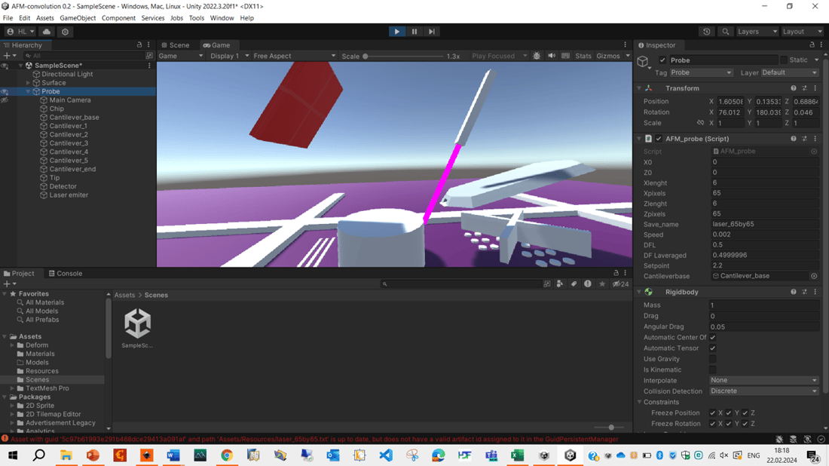This screenshot has width=829, height=466.
Task: Open Unity cloud services icon
Action: pos(47,32)
